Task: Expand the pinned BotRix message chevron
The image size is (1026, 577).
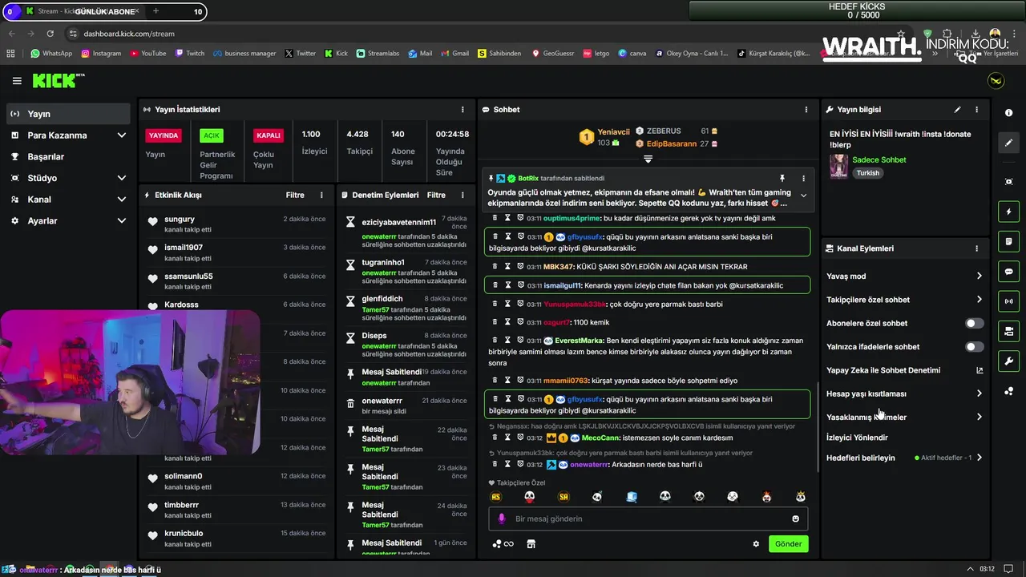Action: (803, 196)
